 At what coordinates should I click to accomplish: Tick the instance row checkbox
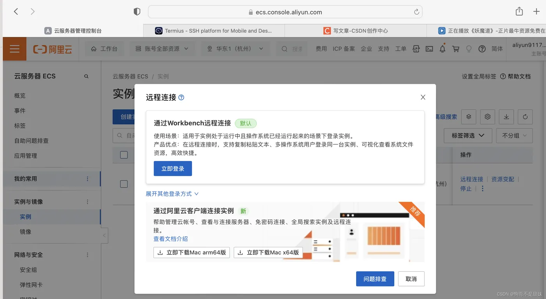point(124,184)
